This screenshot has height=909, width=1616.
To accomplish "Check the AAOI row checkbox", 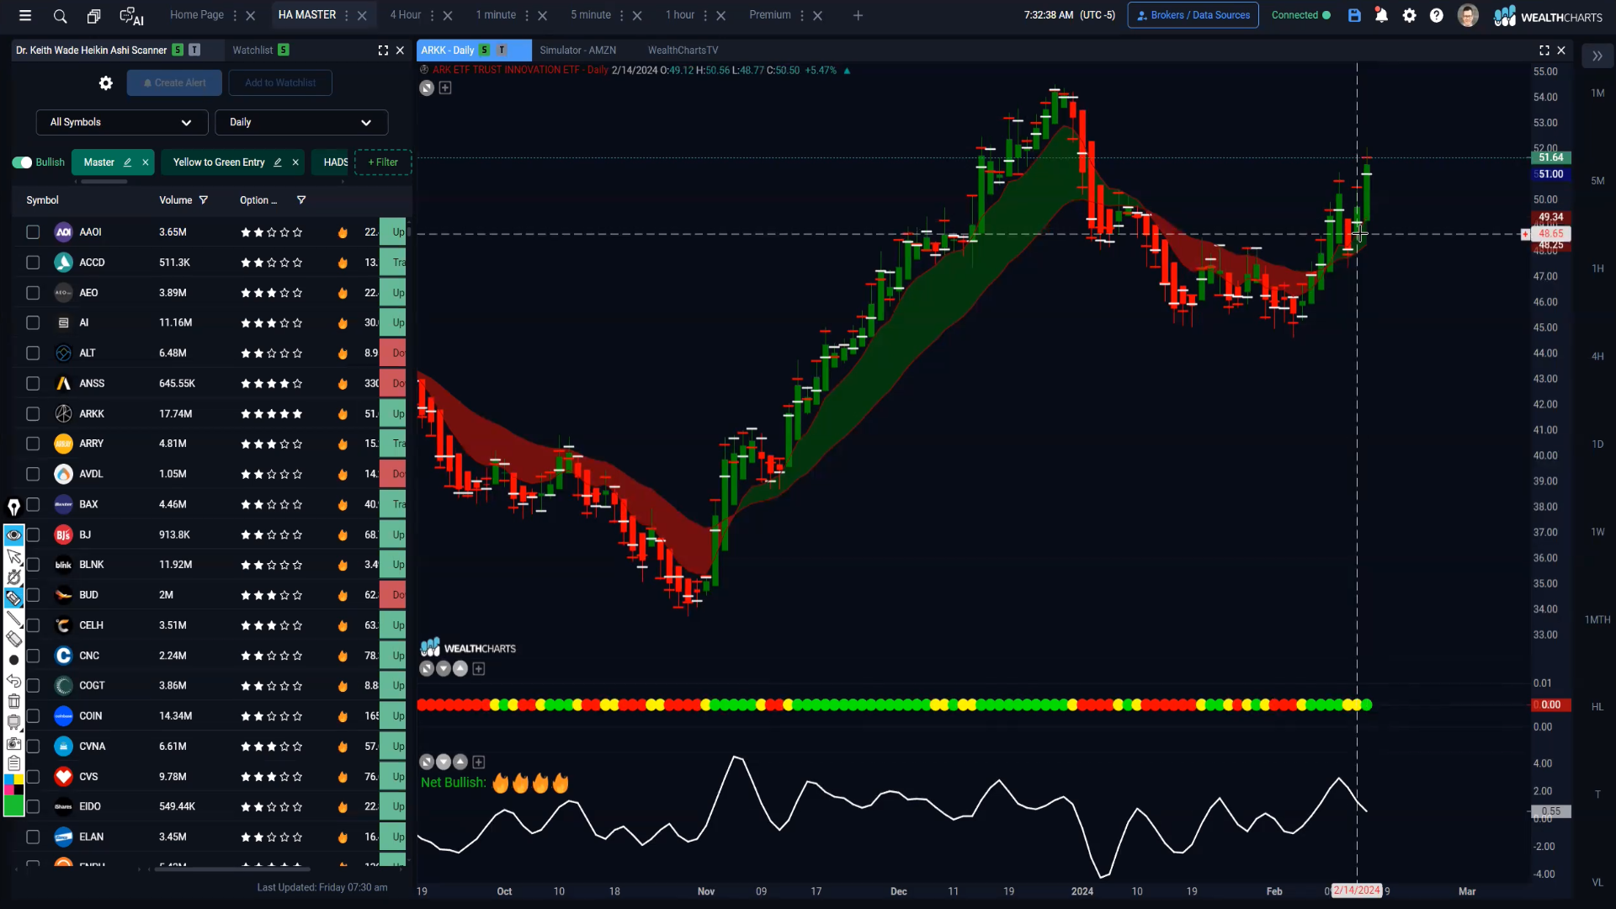I will 33,232.
